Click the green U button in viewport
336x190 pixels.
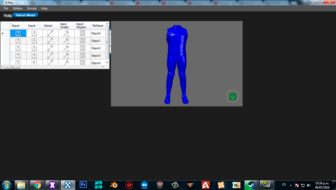(233, 97)
